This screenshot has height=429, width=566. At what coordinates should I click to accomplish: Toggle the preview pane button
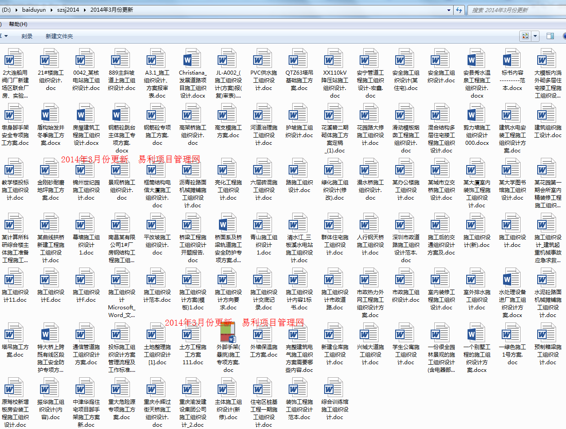click(550, 36)
